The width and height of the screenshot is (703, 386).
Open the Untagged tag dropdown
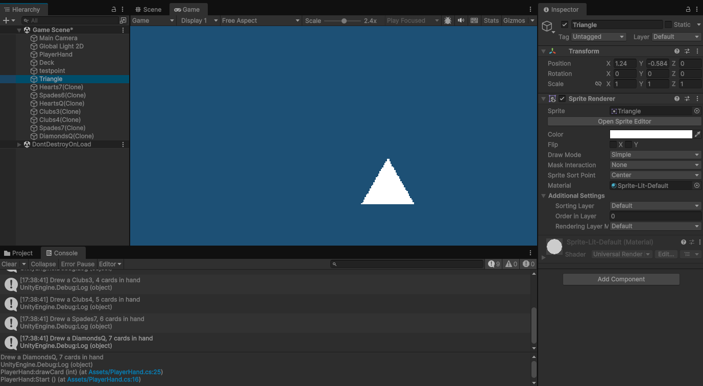tap(598, 37)
